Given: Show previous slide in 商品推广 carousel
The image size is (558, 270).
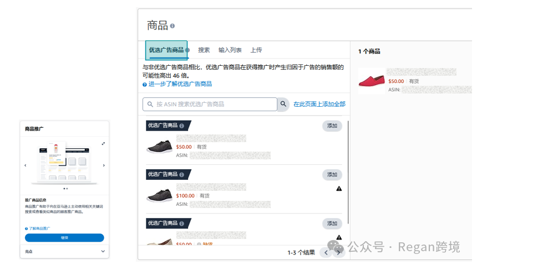Looking at the screenshot, I should [25, 165].
